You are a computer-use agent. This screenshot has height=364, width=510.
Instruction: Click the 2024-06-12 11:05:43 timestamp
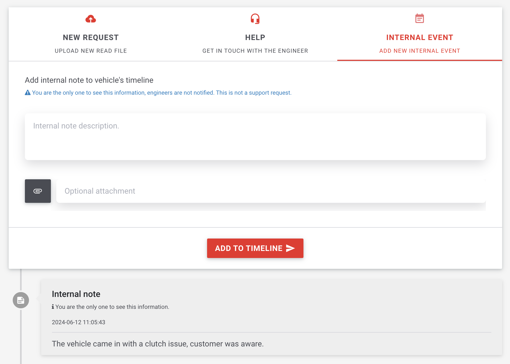coord(79,322)
